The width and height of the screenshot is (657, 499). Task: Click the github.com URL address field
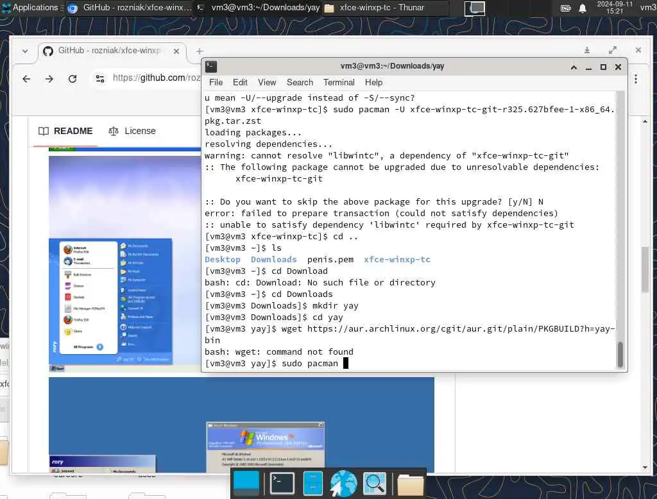[x=156, y=78]
